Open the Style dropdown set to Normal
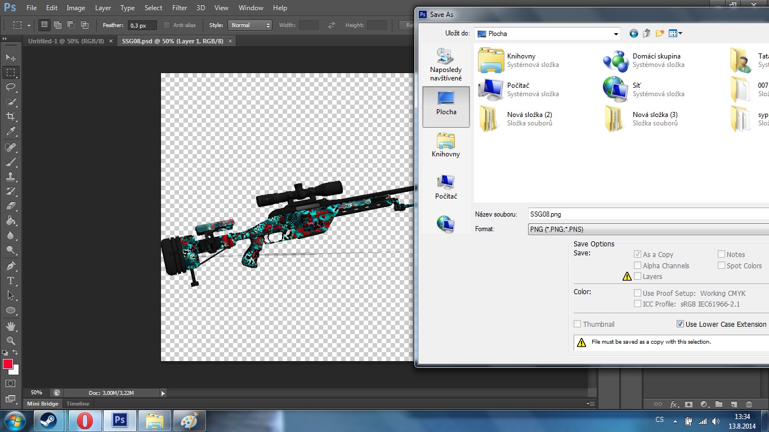The height and width of the screenshot is (432, 769). [250, 25]
